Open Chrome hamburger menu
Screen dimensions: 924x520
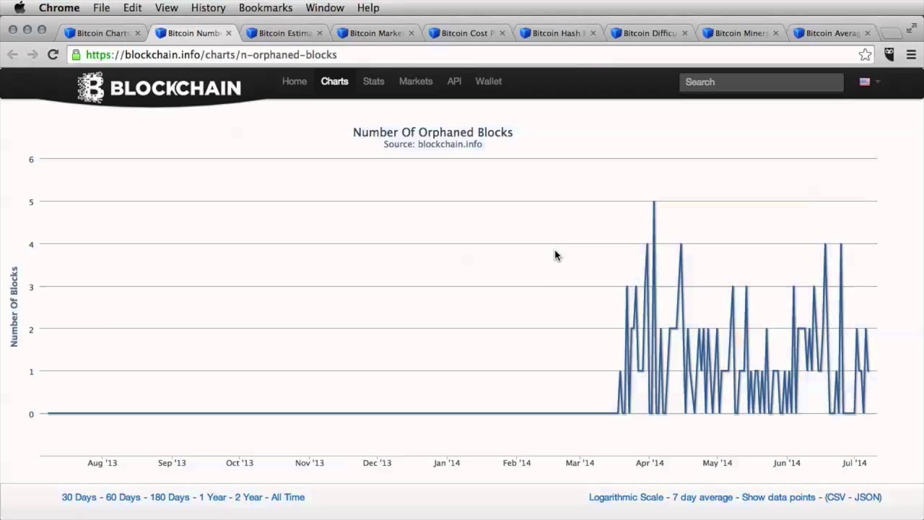(911, 55)
